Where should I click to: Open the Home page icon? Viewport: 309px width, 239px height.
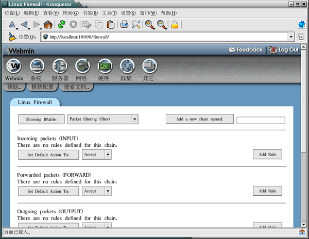pos(48,25)
